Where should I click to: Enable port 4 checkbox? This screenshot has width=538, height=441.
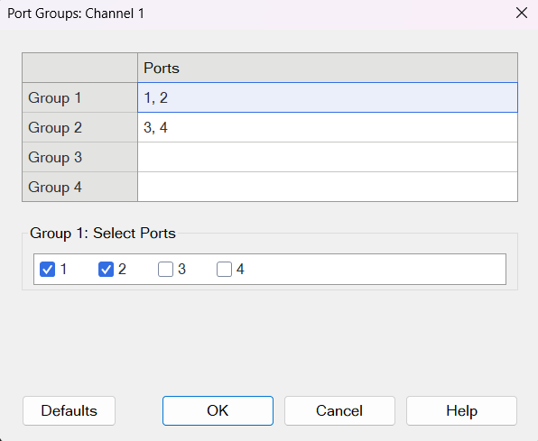pos(224,269)
